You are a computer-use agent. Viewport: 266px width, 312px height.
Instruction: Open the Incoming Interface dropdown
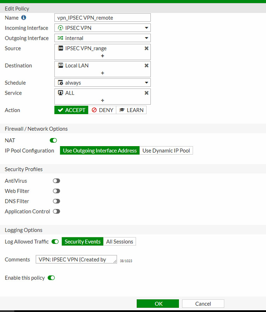pos(146,28)
